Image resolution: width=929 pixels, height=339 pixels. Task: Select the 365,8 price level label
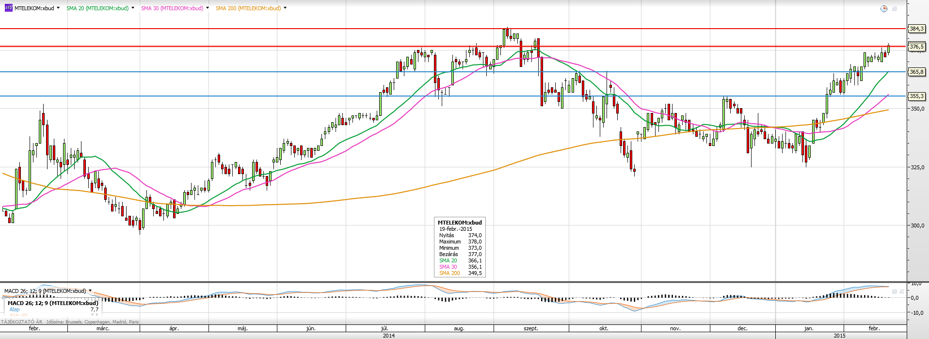916,72
